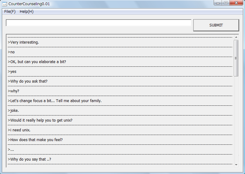245x174 pixels.
Task: Maximize the CounterCounseling window
Action: coord(226,3)
